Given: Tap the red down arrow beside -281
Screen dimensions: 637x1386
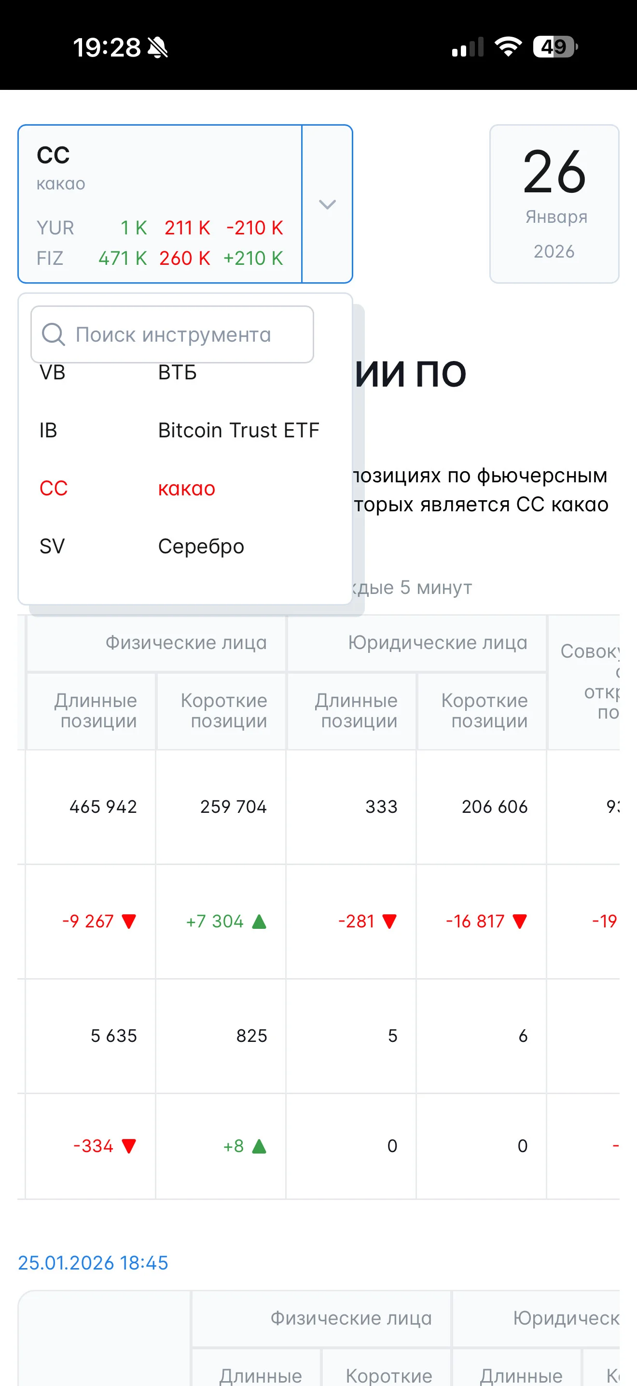Looking at the screenshot, I should (x=389, y=922).
